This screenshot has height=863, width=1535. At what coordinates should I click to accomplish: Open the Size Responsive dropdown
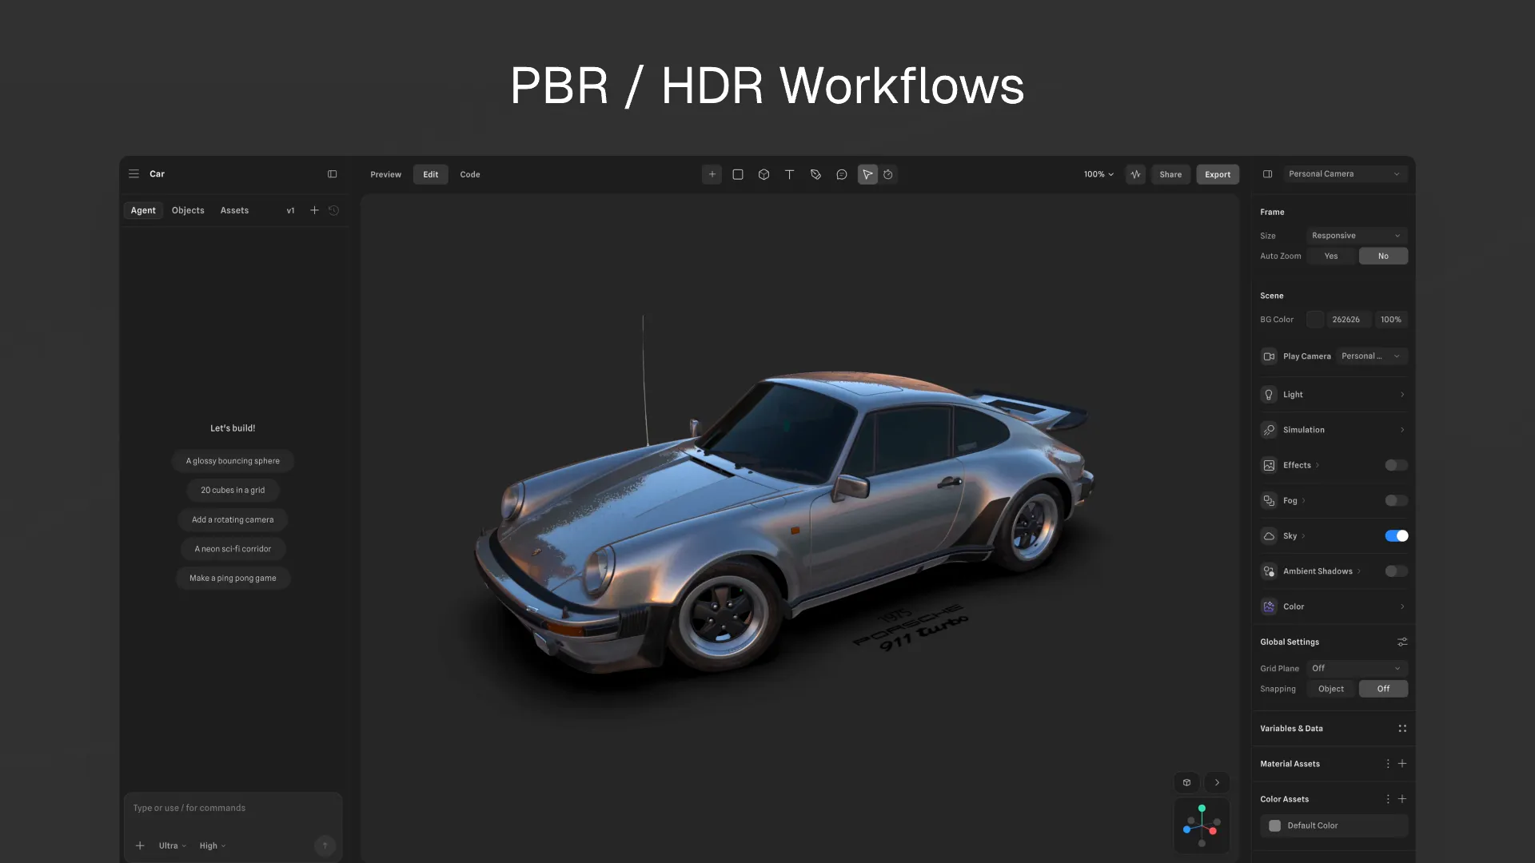click(x=1357, y=236)
